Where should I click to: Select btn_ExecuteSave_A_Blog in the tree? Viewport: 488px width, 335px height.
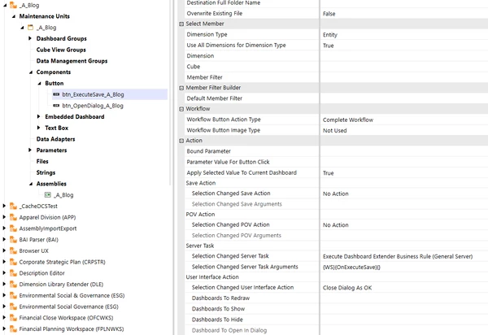click(93, 94)
